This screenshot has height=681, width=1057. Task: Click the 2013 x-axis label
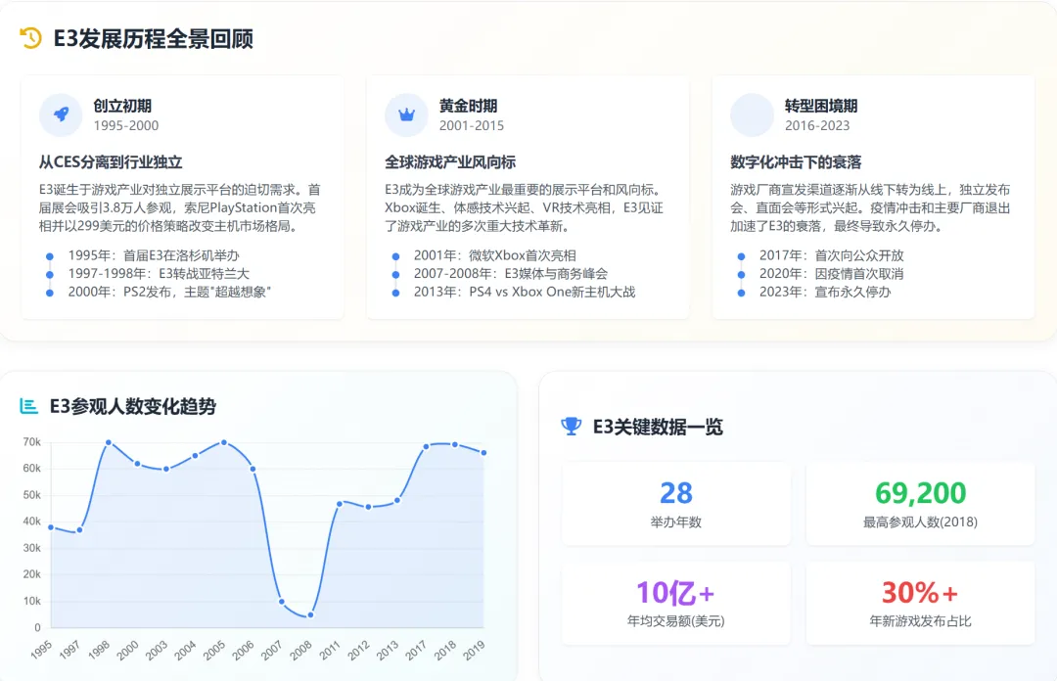pos(388,650)
